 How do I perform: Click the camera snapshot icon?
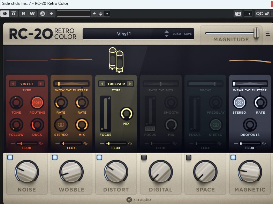[238, 14]
